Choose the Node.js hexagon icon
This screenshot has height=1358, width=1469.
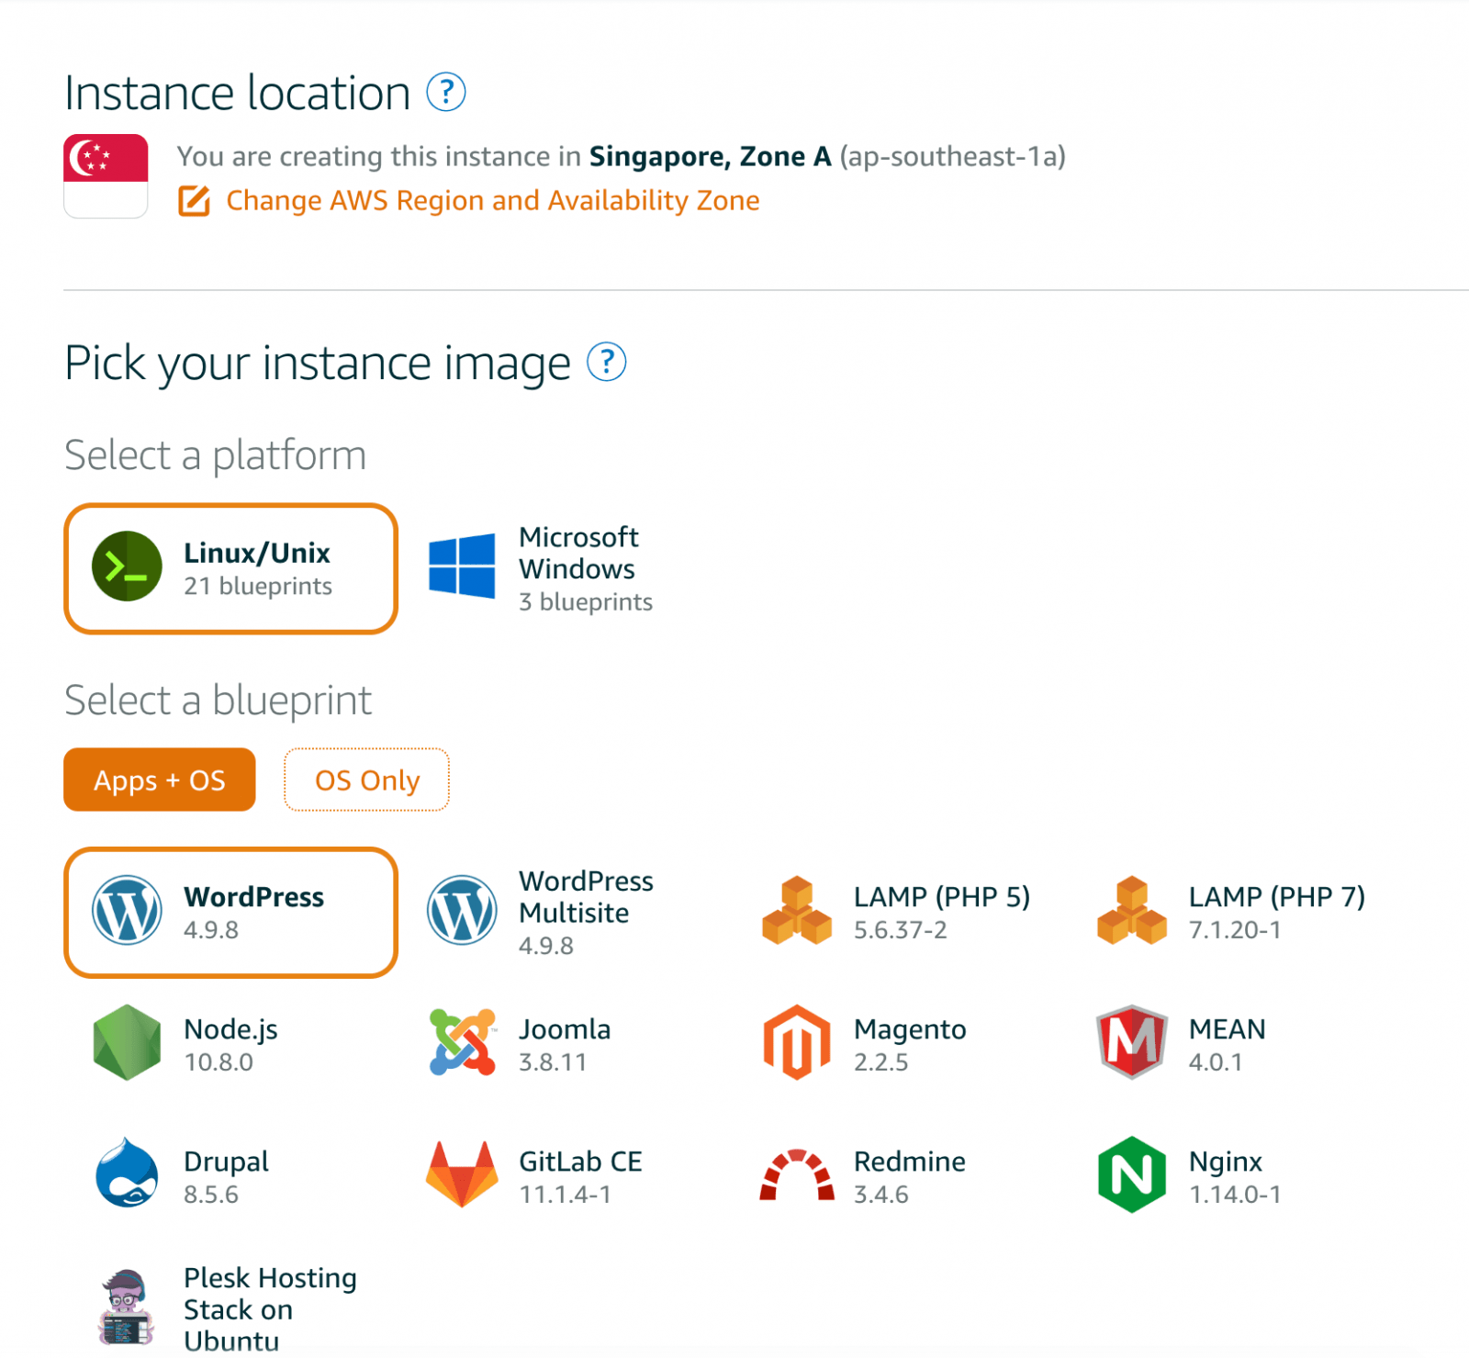pyautogui.click(x=127, y=1042)
